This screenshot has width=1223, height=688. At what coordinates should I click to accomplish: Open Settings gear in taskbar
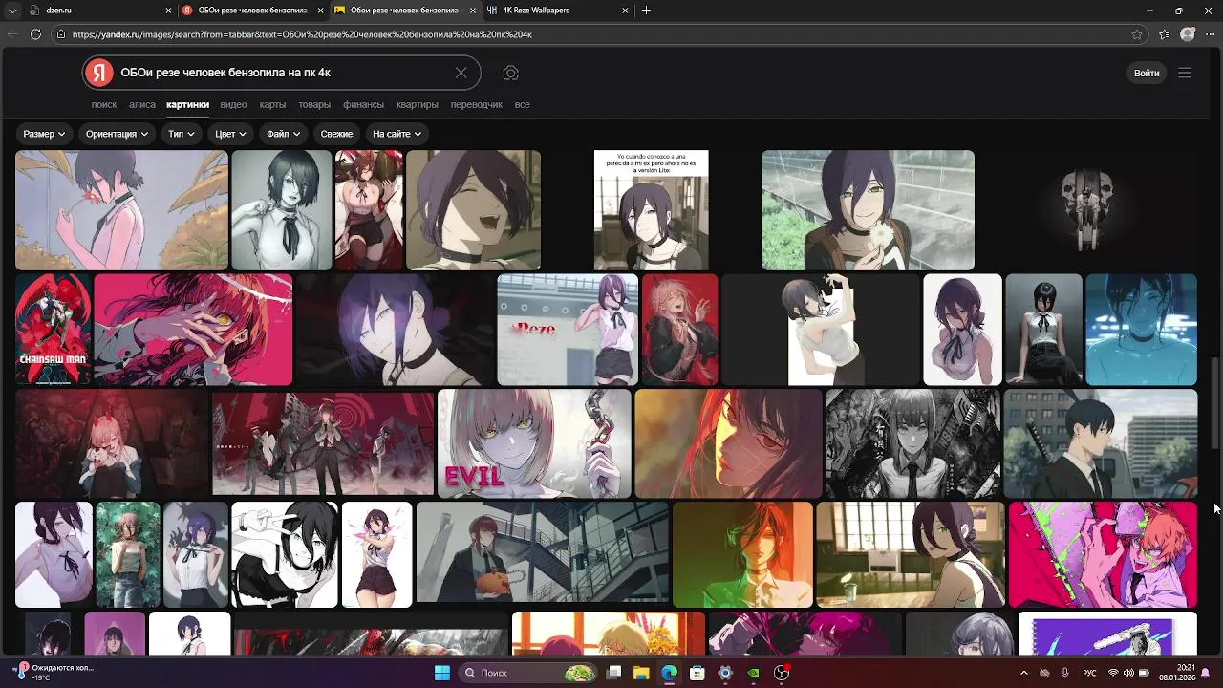pyautogui.click(x=725, y=673)
